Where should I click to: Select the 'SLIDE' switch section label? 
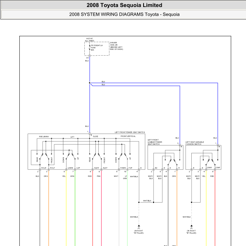click(95, 136)
